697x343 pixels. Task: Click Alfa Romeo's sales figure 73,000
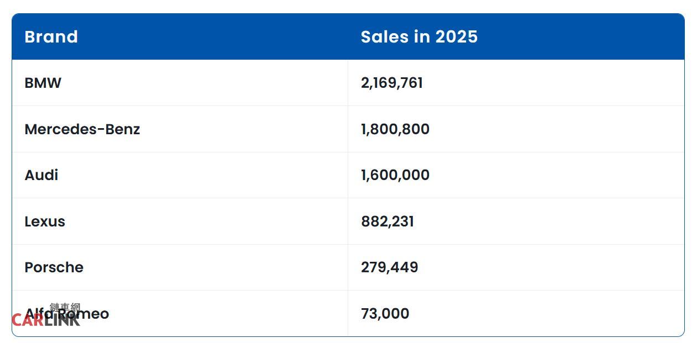(x=385, y=314)
